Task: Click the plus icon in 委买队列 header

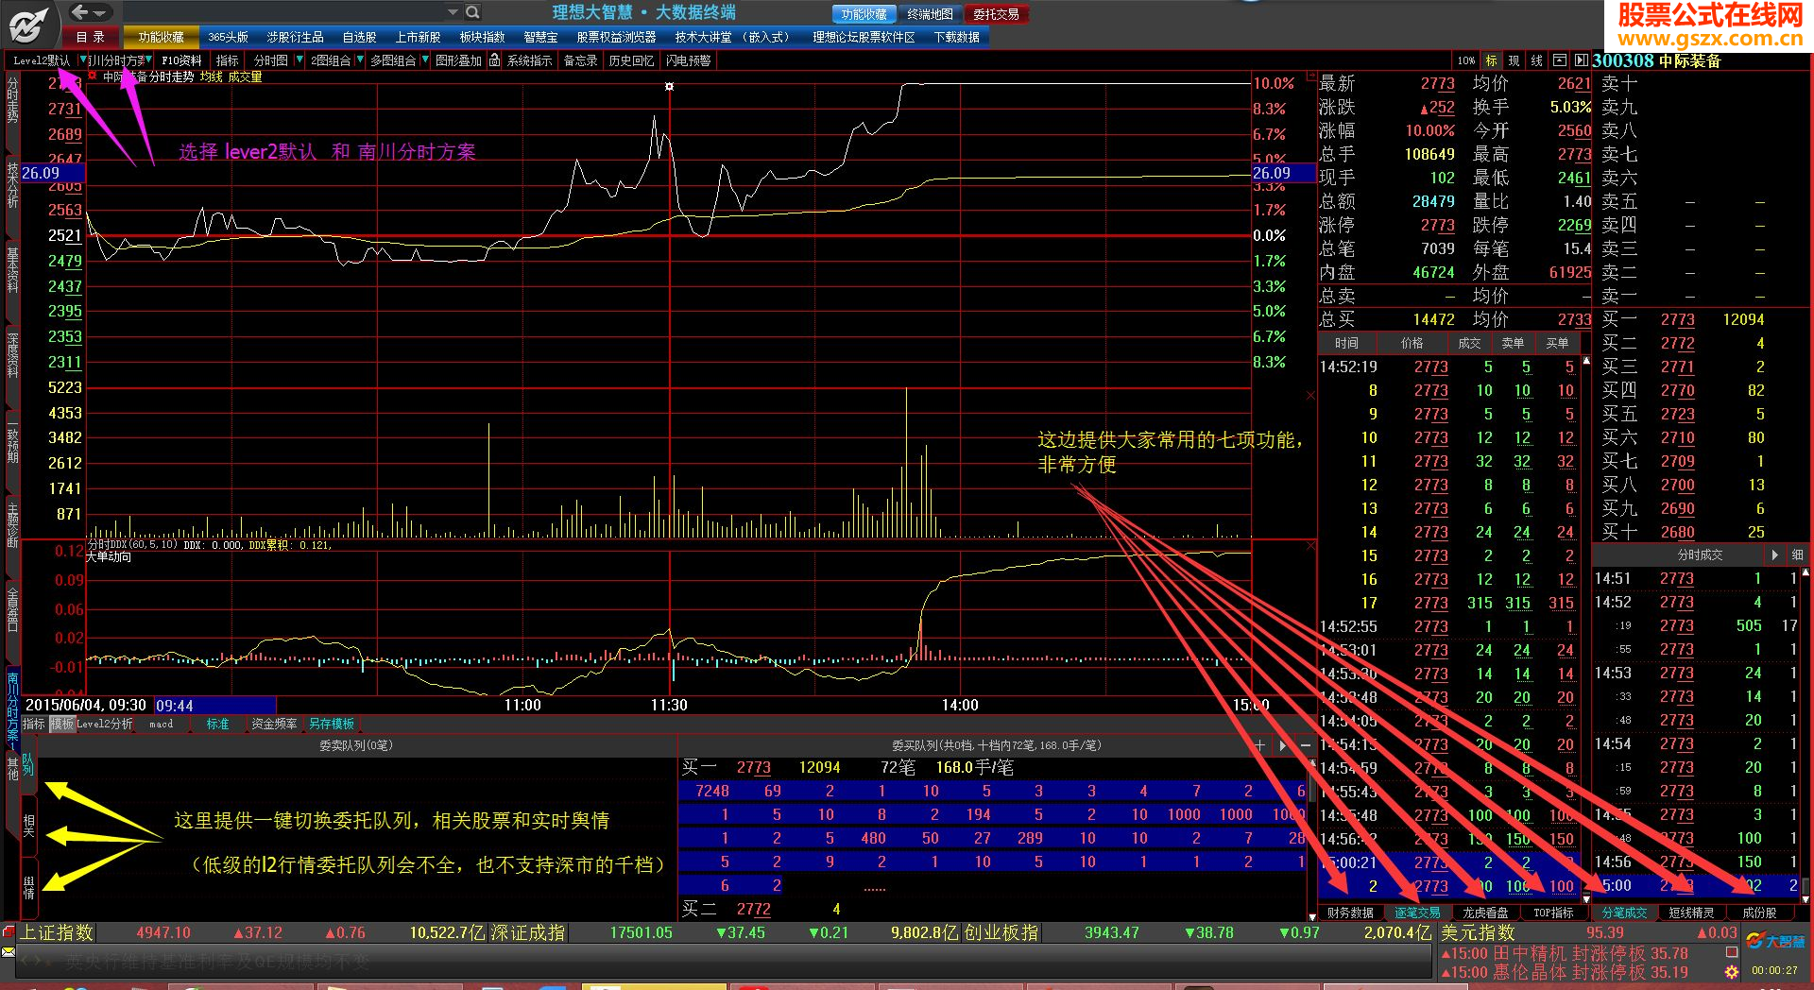Action: 1259,745
